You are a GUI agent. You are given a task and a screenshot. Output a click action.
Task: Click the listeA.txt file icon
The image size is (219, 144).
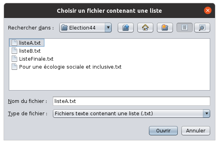click(14, 43)
